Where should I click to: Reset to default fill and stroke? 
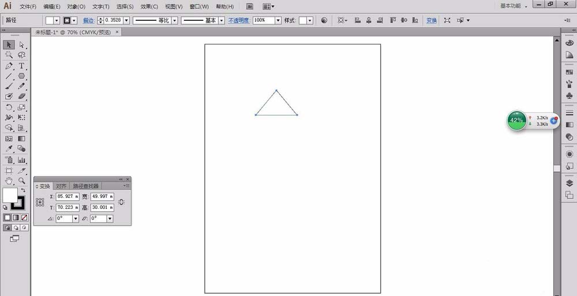[5, 208]
